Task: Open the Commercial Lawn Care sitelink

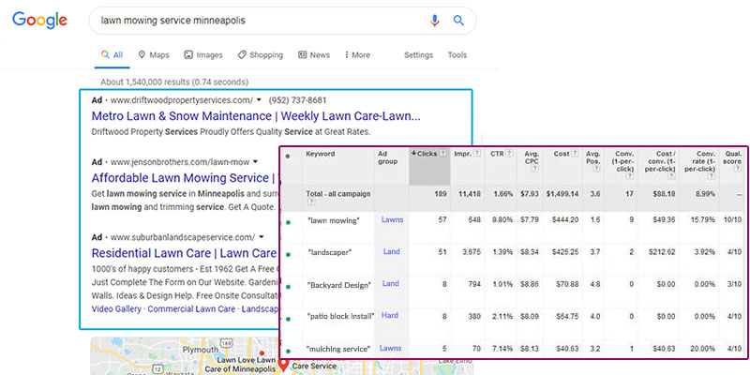Action: click(x=191, y=309)
